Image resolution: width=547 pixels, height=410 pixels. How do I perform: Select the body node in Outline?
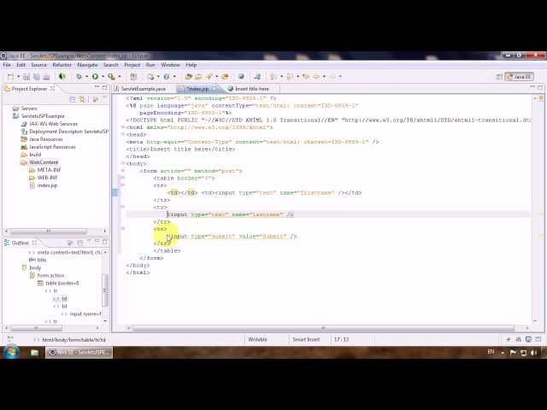tap(35, 267)
